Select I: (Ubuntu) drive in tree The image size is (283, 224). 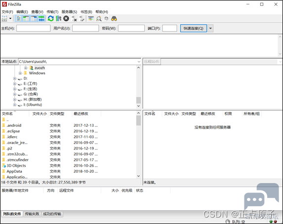pyautogui.click(x=33, y=105)
